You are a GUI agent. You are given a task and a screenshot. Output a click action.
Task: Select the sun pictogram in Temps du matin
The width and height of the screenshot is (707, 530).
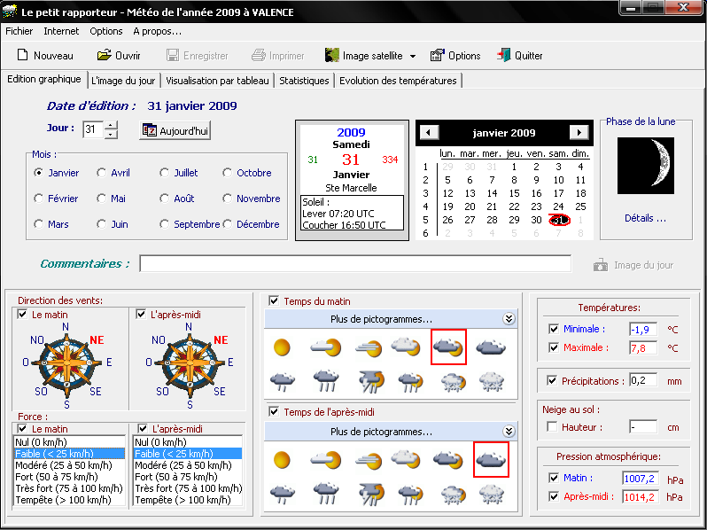click(x=282, y=347)
